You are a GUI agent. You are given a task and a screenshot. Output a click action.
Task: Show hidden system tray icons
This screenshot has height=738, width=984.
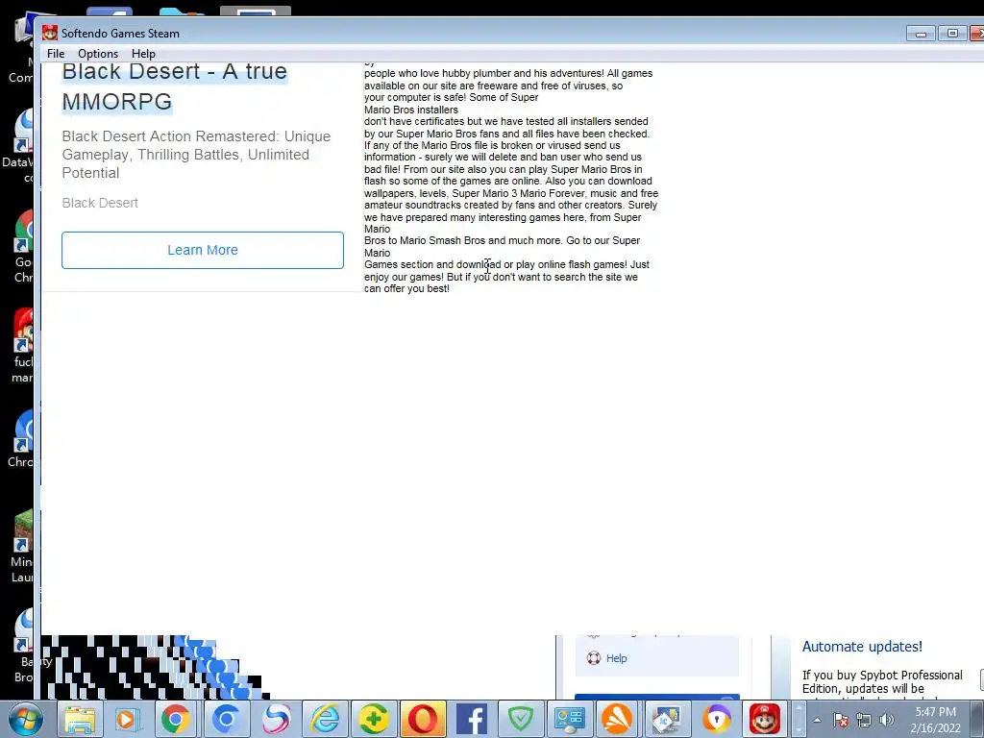pyautogui.click(x=817, y=721)
